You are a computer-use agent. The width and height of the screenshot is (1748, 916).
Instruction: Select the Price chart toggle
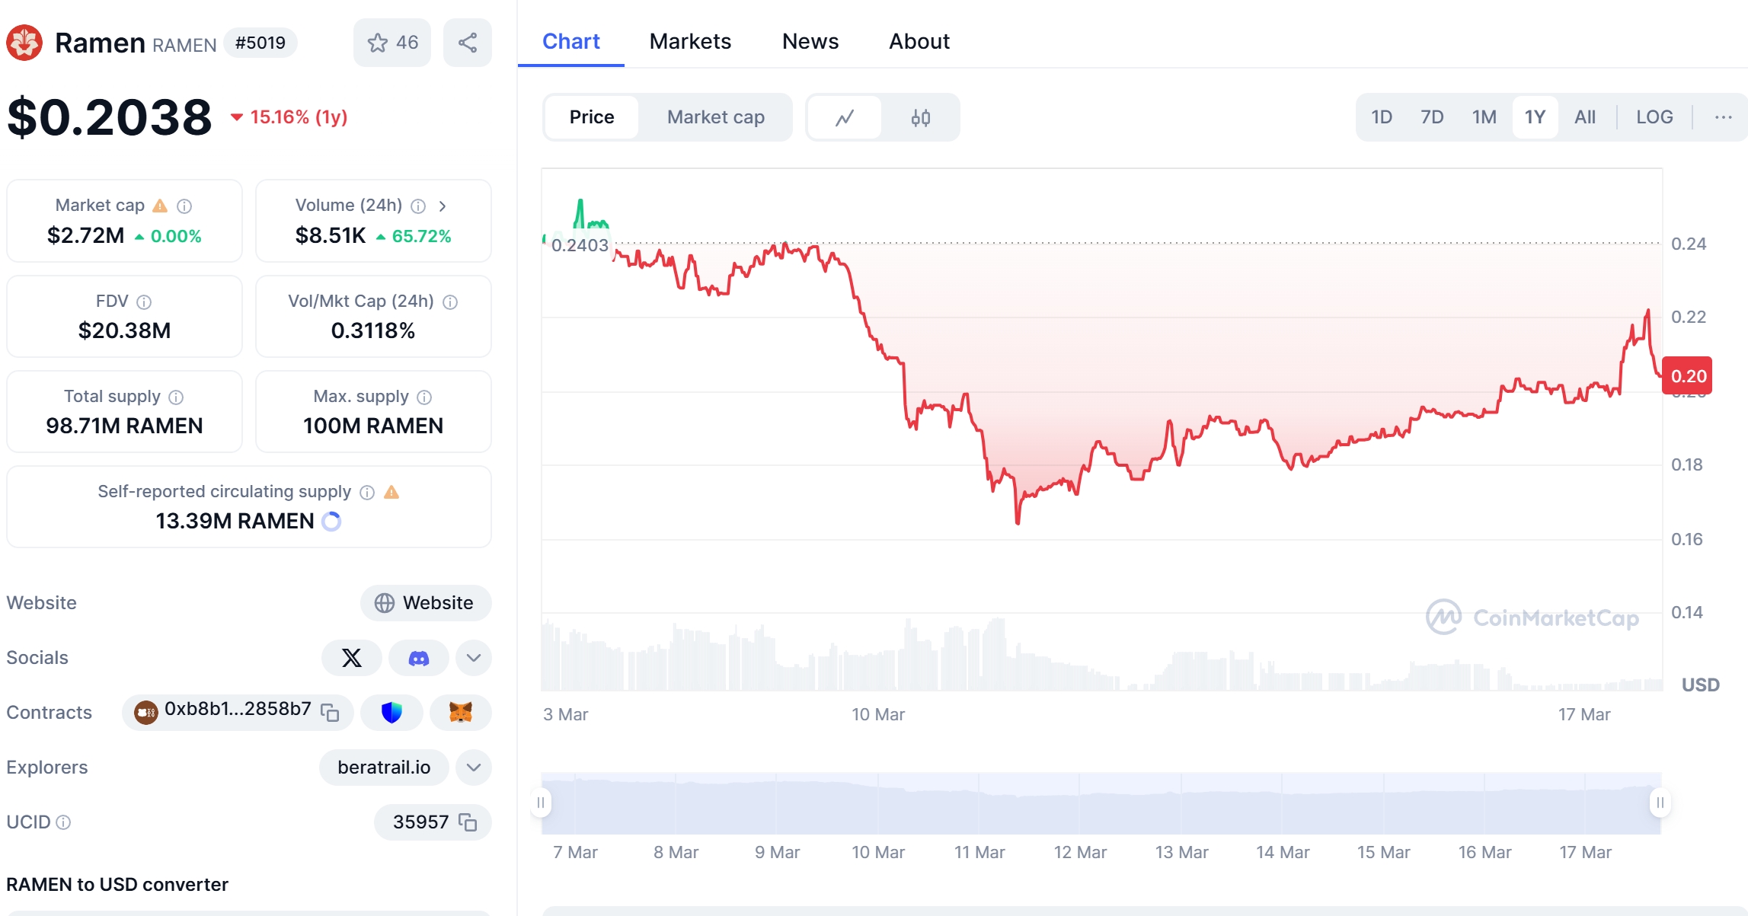(592, 117)
